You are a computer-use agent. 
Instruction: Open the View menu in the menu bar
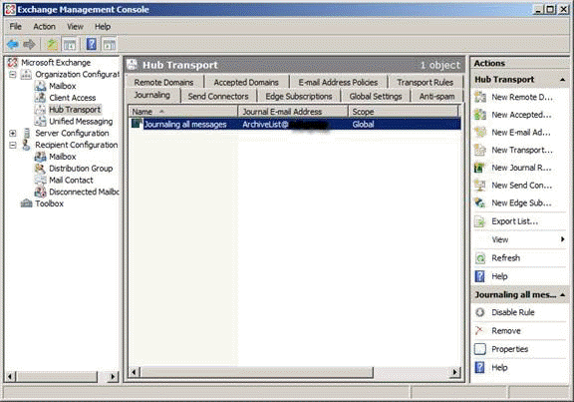coord(75,26)
